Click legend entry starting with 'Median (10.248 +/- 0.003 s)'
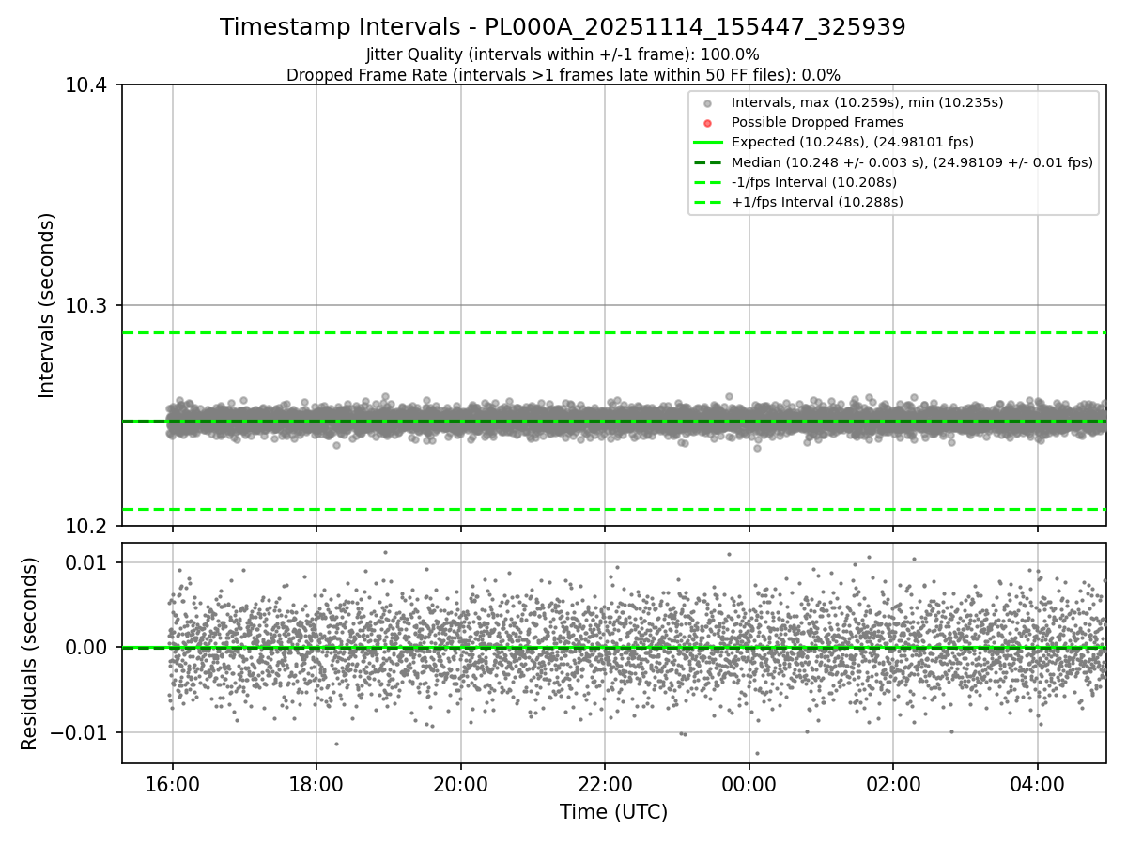The width and height of the screenshot is (1127, 845). (912, 162)
